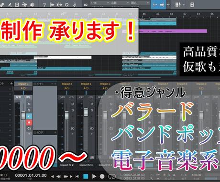Toggle blue monitor button on first channel
220x182 pixels.
(29, 116)
